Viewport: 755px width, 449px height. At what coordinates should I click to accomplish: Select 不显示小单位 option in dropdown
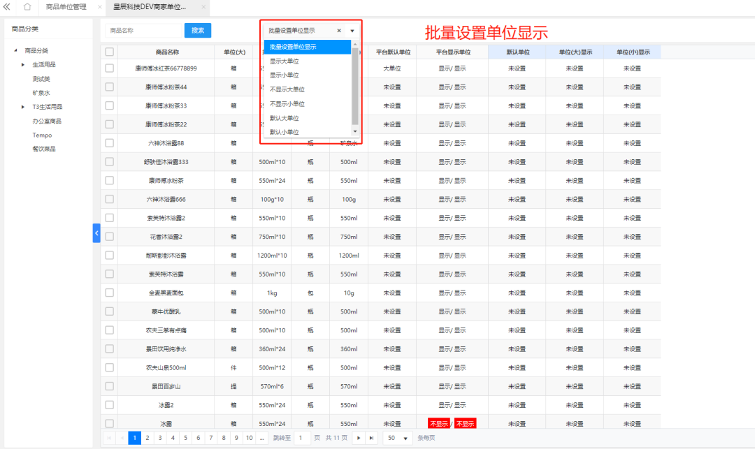(x=287, y=104)
